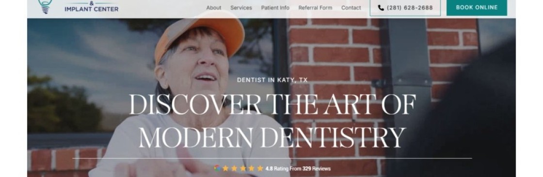Open the About menu
The width and height of the screenshot is (543, 177).
(x=214, y=8)
